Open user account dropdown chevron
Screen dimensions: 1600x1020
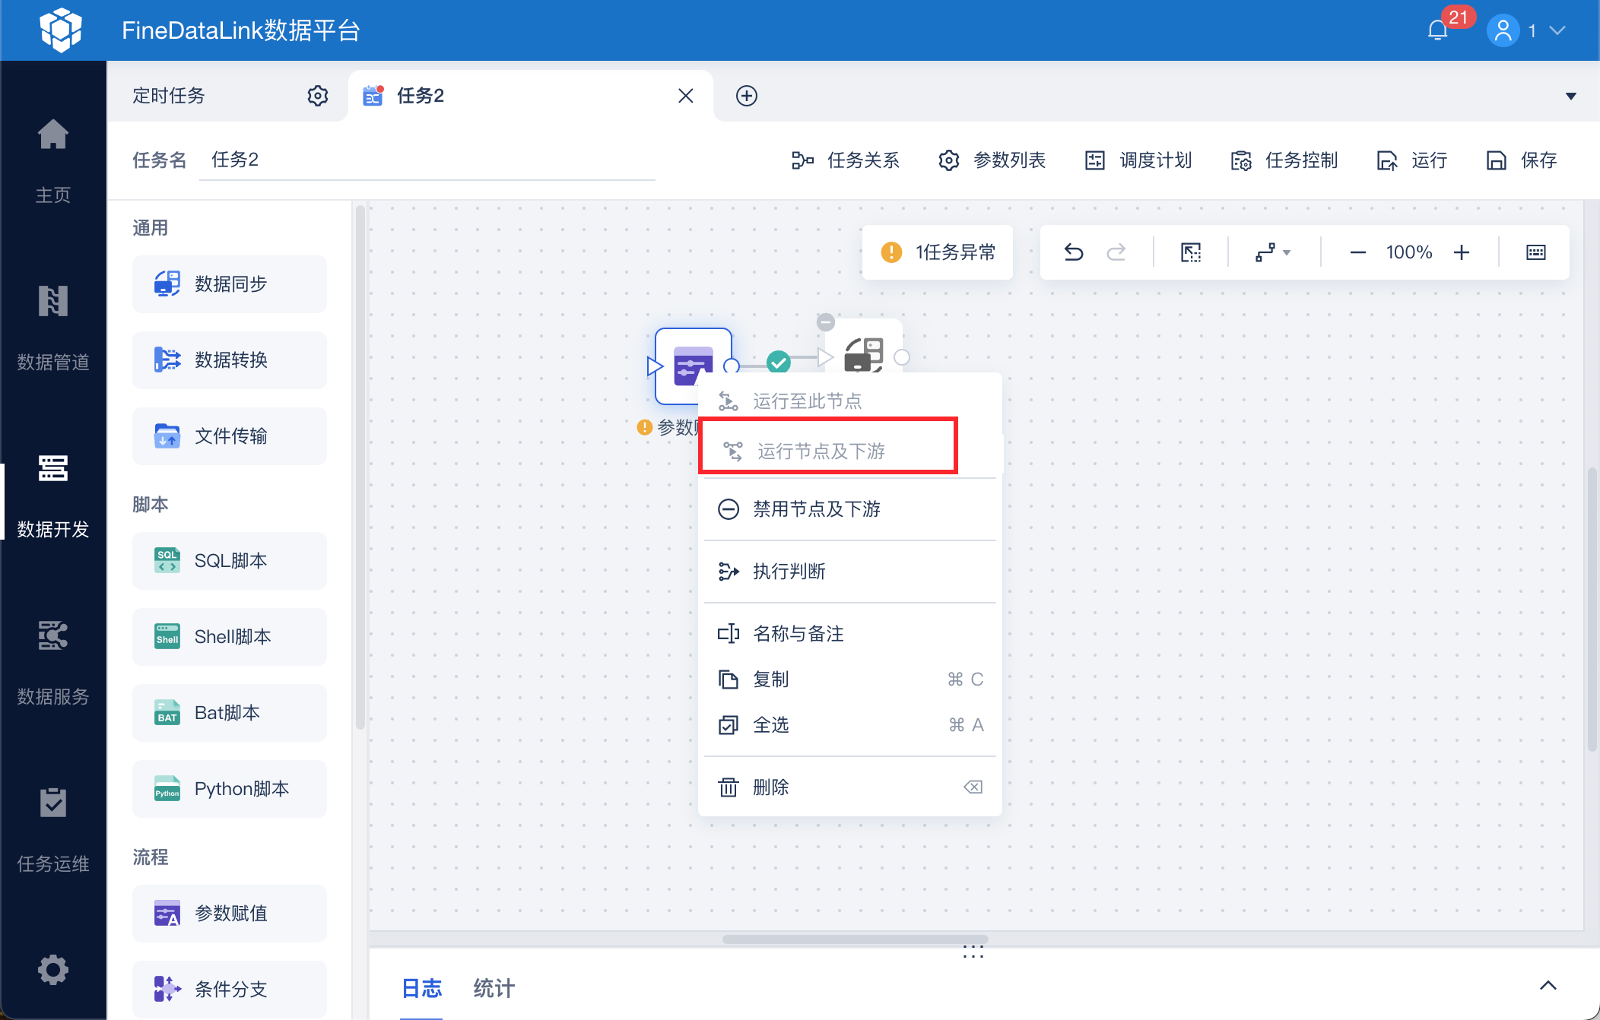pyautogui.click(x=1557, y=30)
